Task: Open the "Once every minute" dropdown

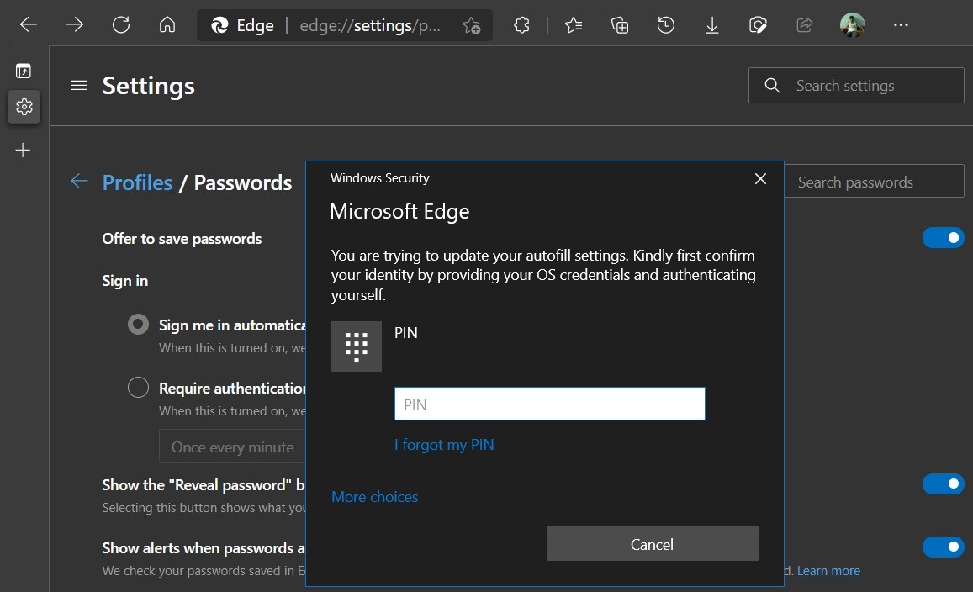Action: [x=233, y=447]
